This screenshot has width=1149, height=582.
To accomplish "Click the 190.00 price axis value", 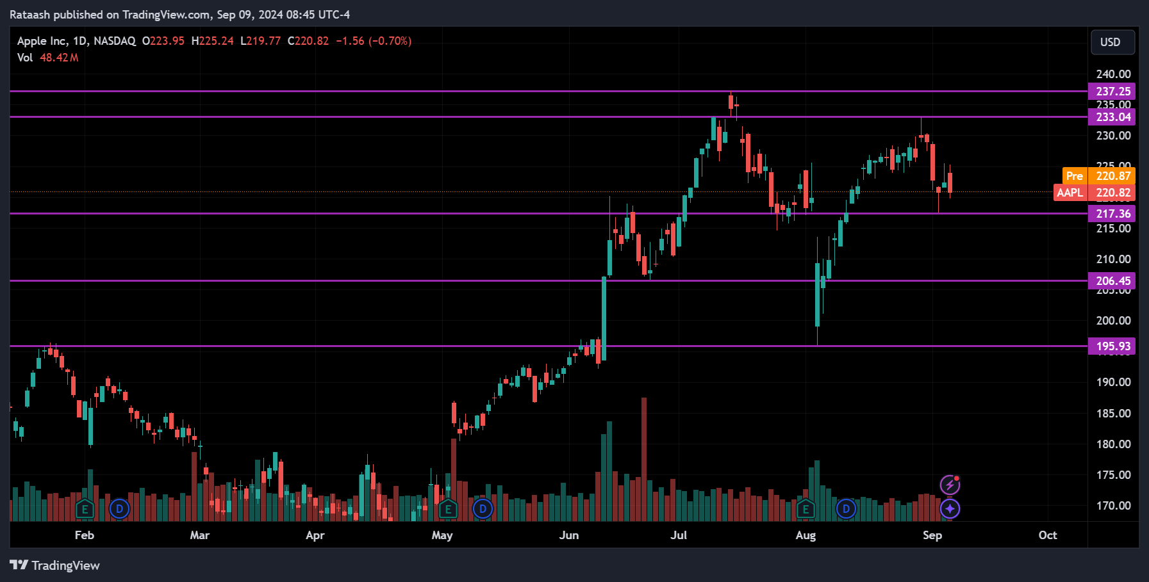I will [1113, 382].
